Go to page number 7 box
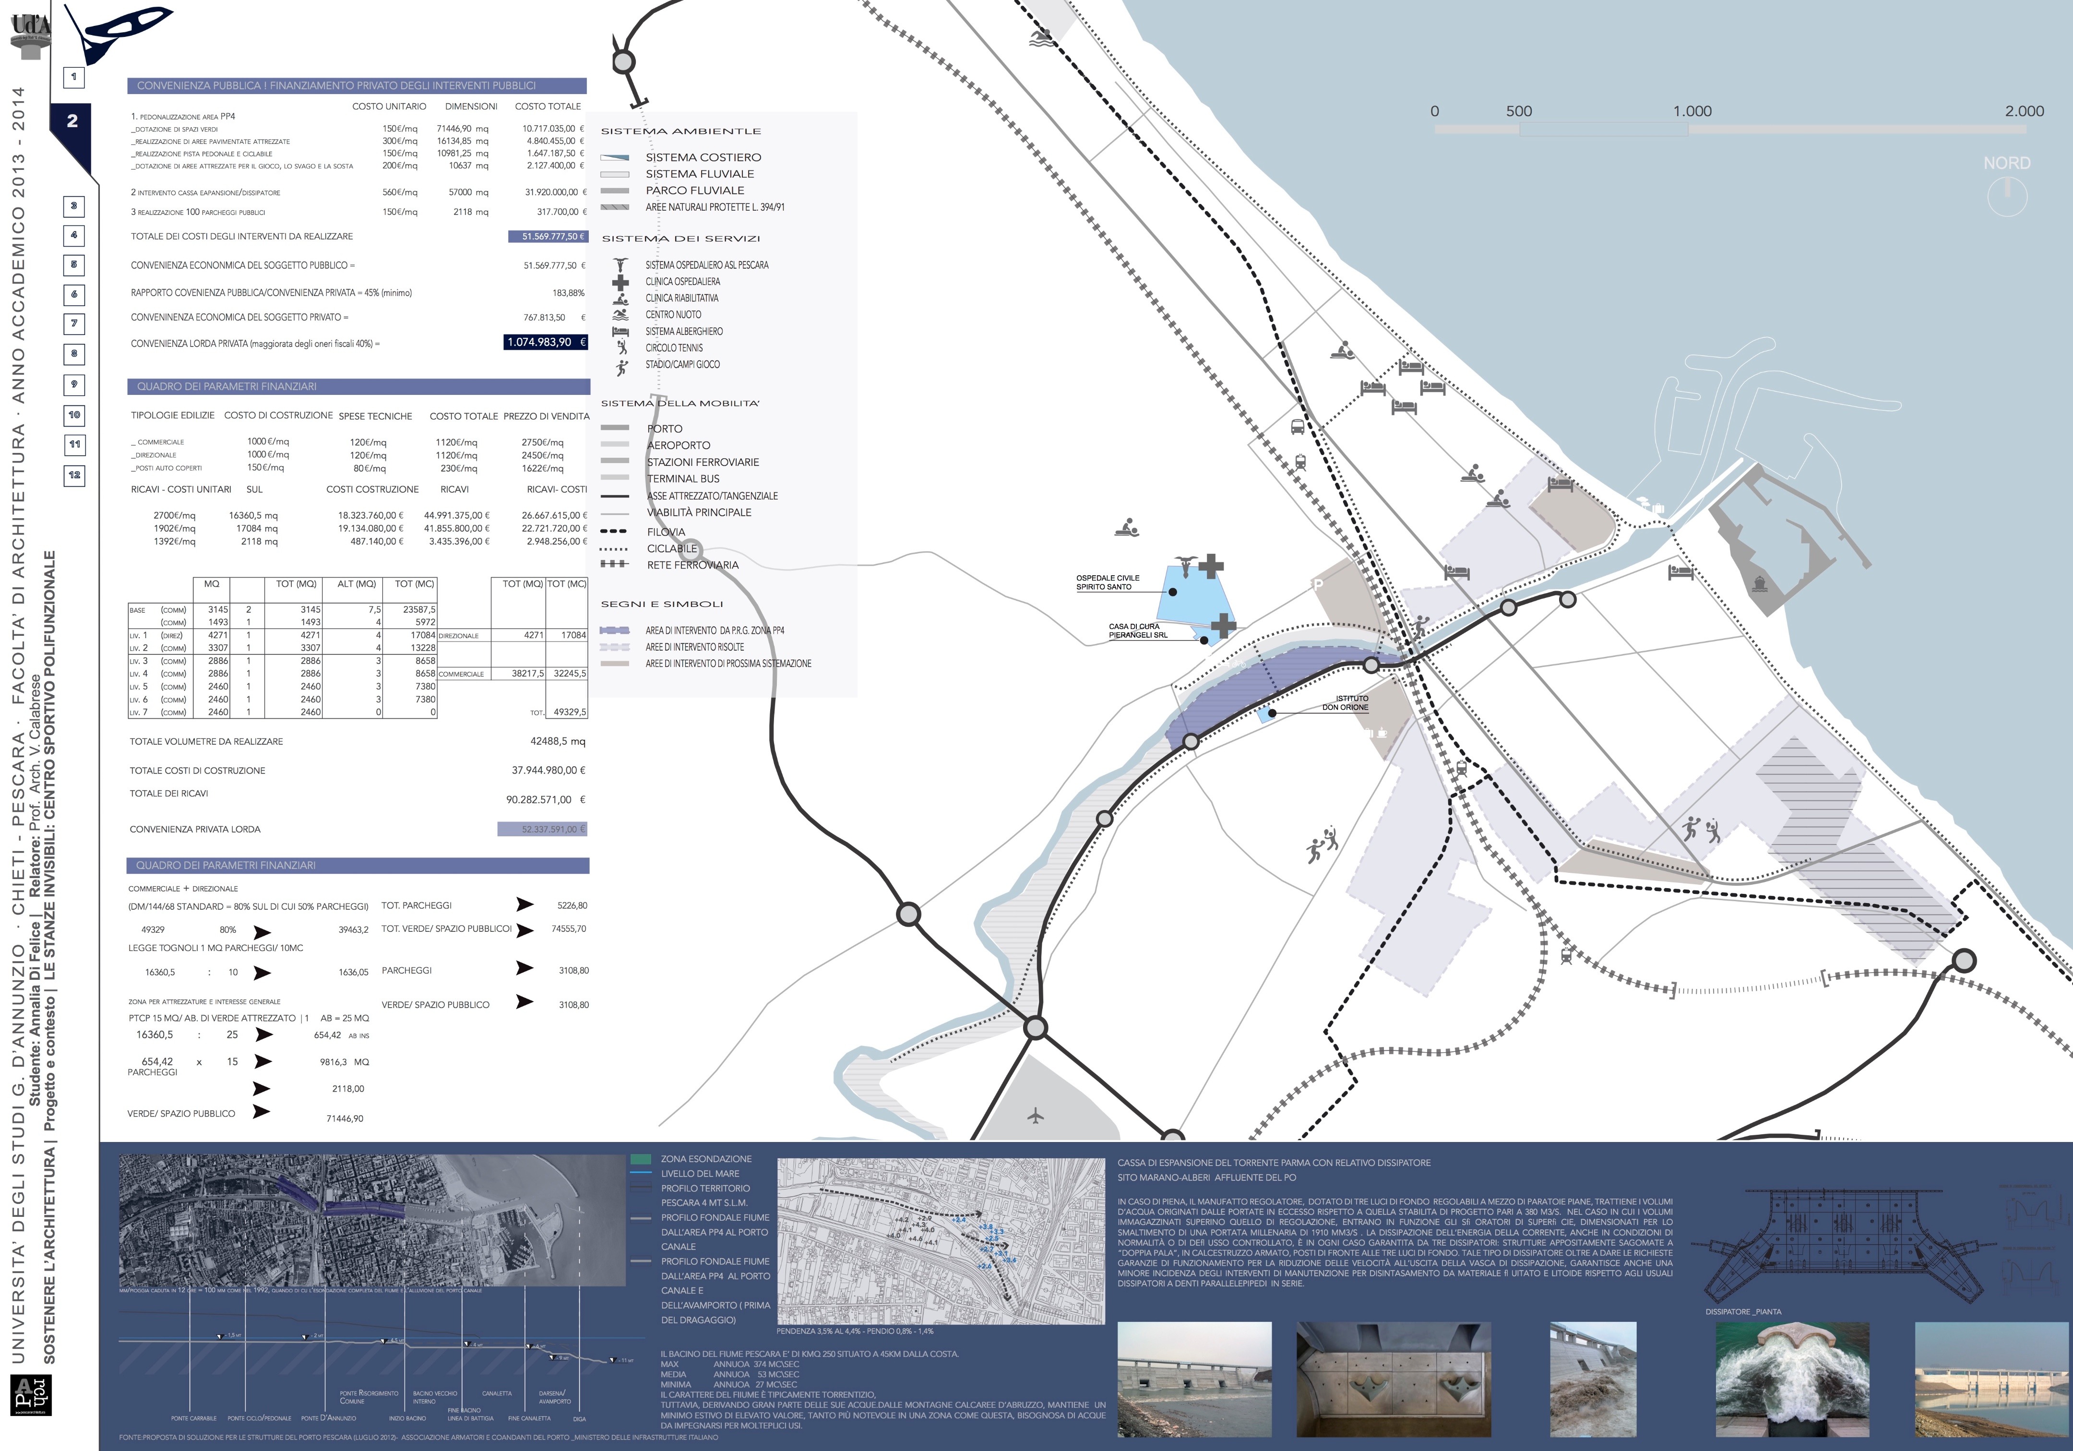The image size is (2073, 1451). click(74, 323)
